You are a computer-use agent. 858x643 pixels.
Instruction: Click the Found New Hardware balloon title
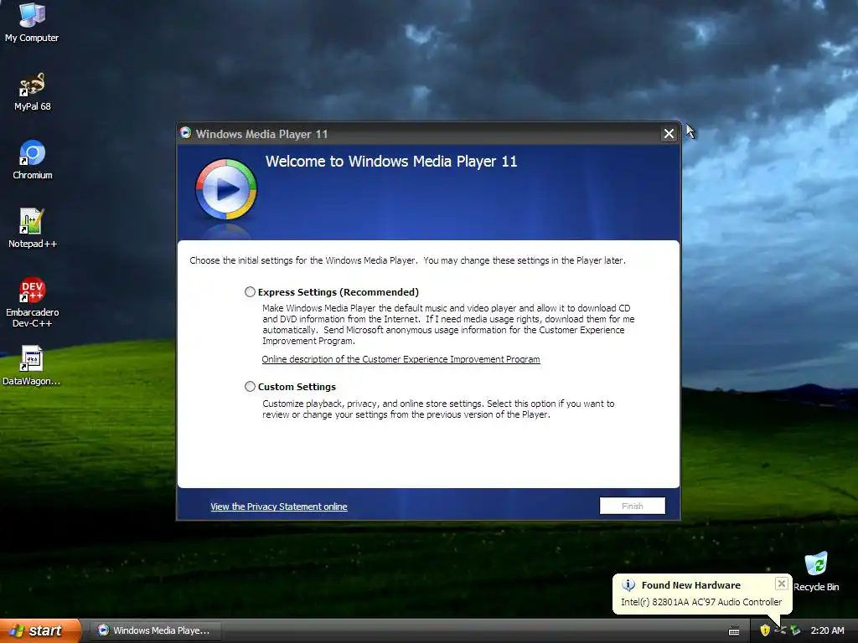coord(690,585)
